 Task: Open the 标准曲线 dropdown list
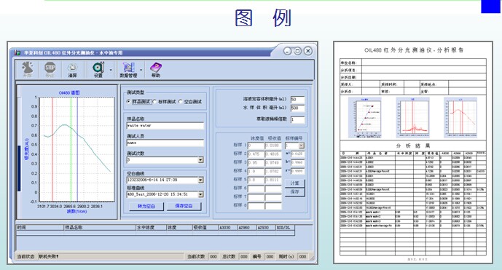201,194
